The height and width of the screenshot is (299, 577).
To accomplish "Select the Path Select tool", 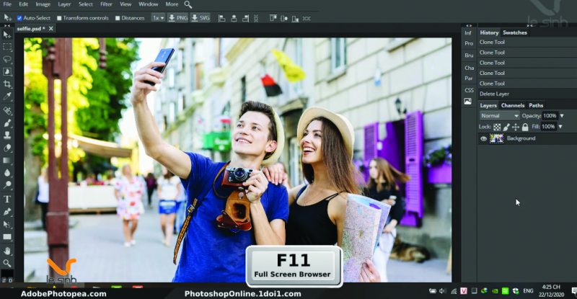I will 7,224.
